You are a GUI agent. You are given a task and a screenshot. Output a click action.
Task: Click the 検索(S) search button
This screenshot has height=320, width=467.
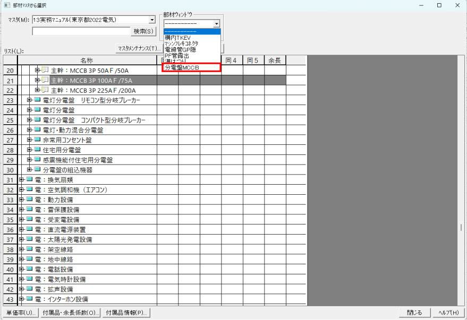[143, 31]
